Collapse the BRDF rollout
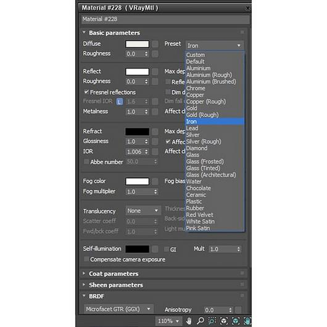Image resolution: width=327 pixels, height=327 pixels. (84, 296)
